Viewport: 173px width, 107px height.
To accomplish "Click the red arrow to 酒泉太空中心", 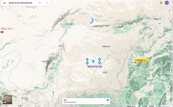I will click(2, 32).
